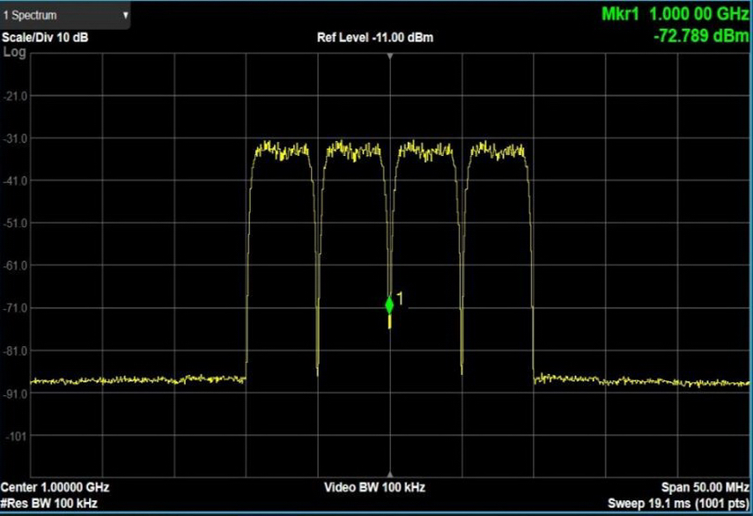Change the Center 1.00000 GHz frequency
Image resolution: width=753 pixels, height=516 pixels.
[x=55, y=488]
